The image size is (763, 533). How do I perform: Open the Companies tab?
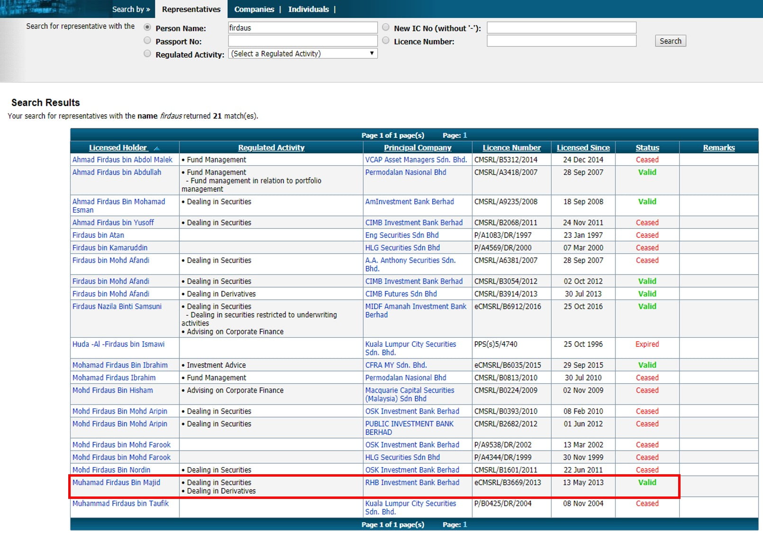[x=254, y=9]
